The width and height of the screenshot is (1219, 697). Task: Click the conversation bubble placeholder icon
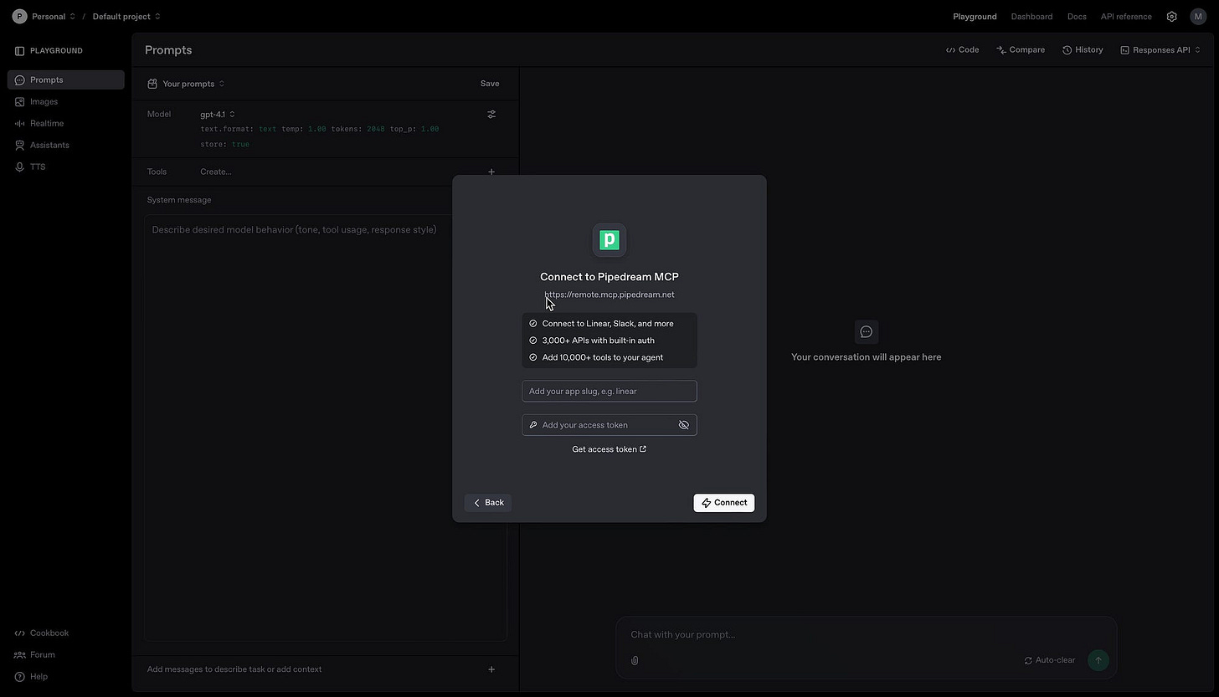(x=867, y=332)
